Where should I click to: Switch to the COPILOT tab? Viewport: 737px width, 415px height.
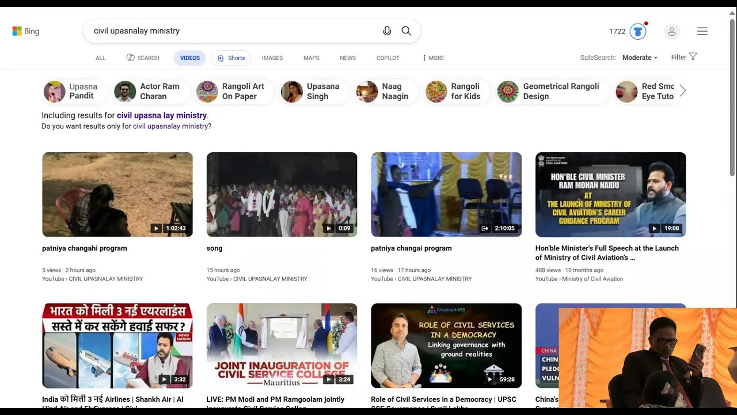pyautogui.click(x=388, y=58)
